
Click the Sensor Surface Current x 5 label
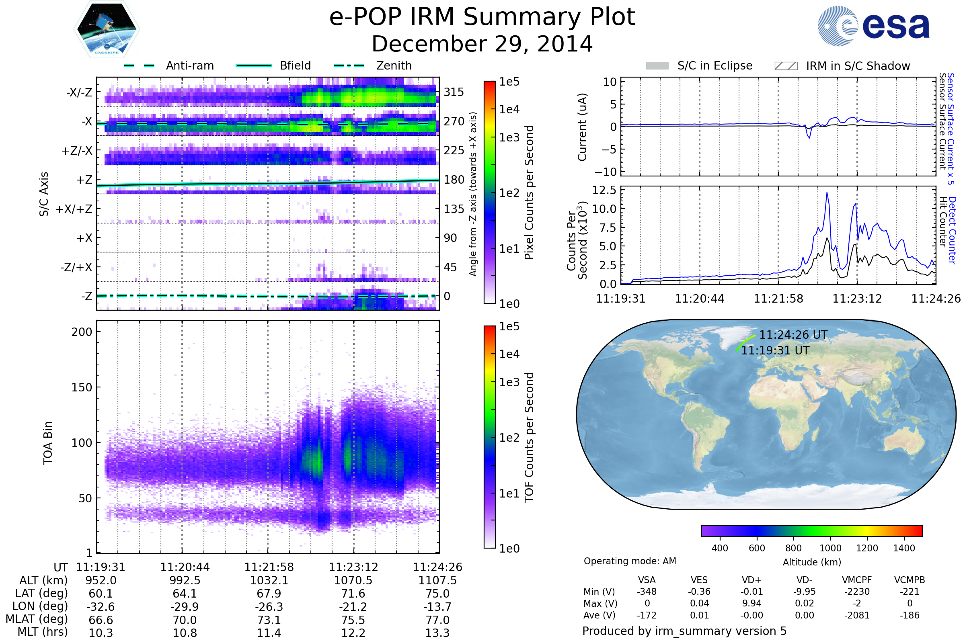click(950, 129)
